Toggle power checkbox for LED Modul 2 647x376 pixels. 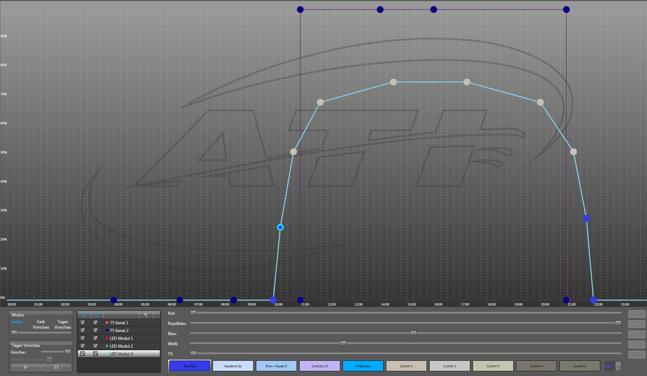[95, 346]
